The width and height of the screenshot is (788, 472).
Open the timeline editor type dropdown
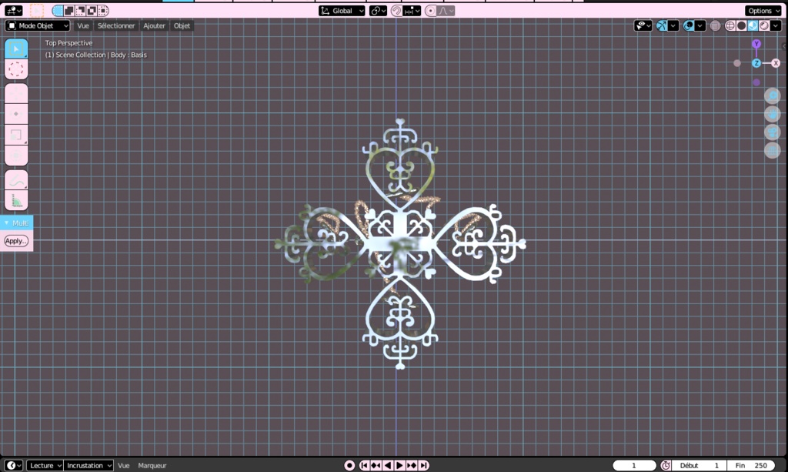pyautogui.click(x=14, y=466)
